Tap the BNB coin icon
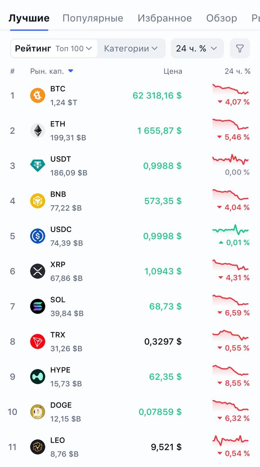 38,201
